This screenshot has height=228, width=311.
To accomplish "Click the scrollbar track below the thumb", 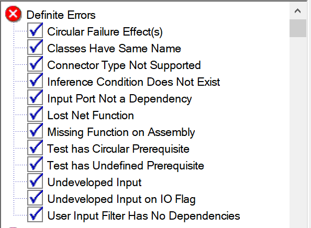I will click(x=298, y=131).
